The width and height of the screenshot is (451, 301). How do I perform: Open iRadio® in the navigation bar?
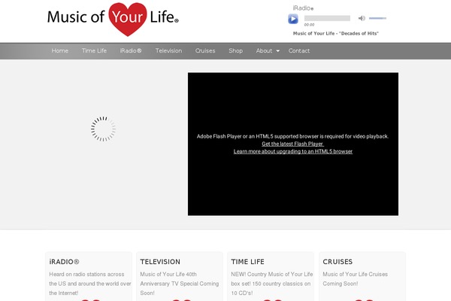[x=131, y=50]
